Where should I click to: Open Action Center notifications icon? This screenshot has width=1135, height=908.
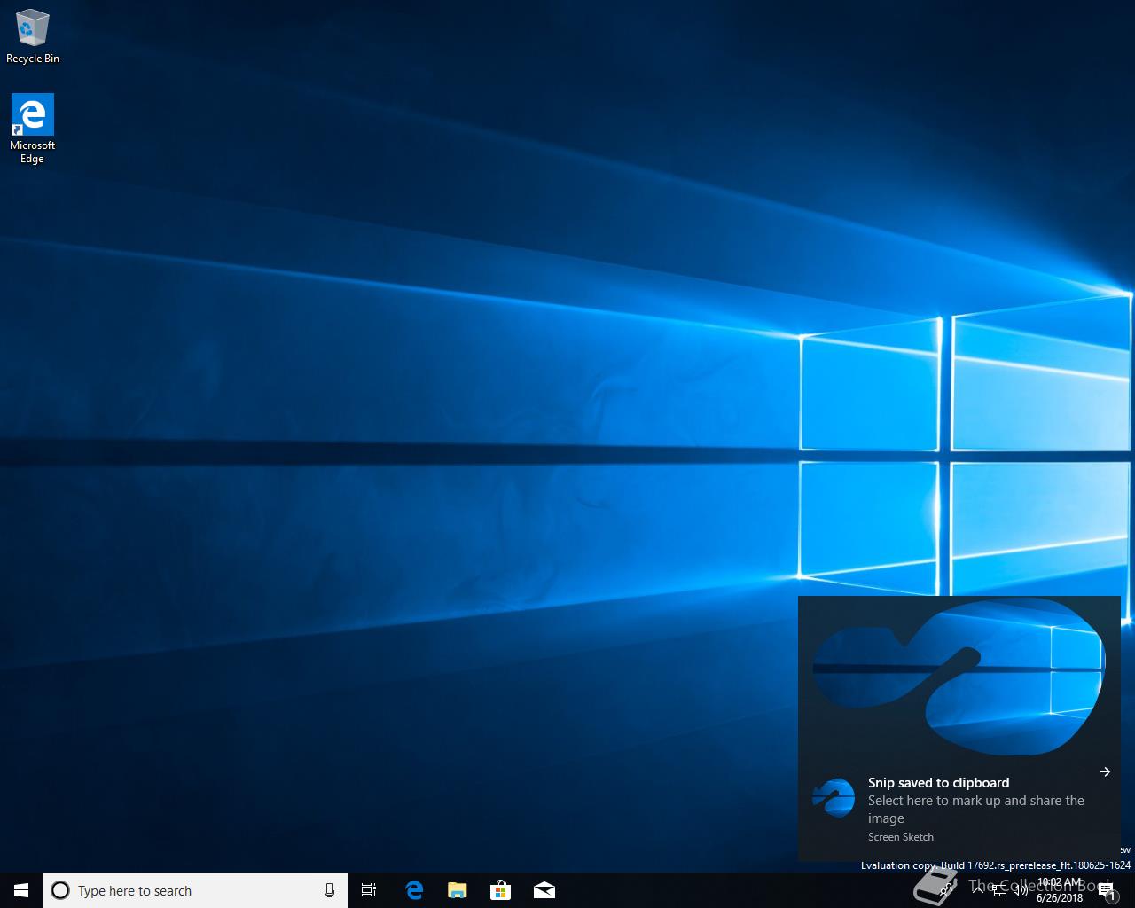[1107, 890]
